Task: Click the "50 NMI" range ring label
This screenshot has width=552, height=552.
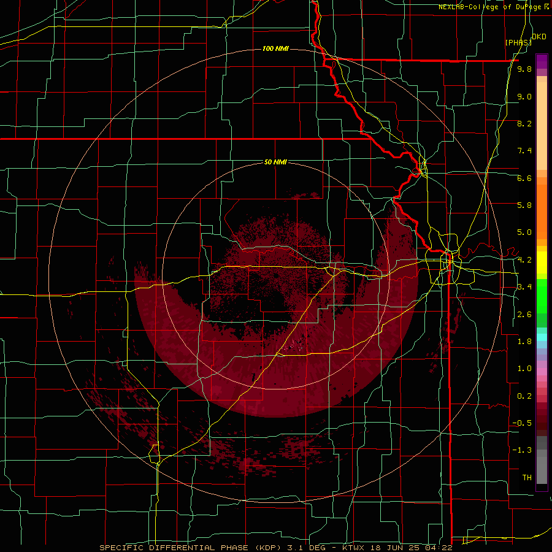Action: (275, 163)
